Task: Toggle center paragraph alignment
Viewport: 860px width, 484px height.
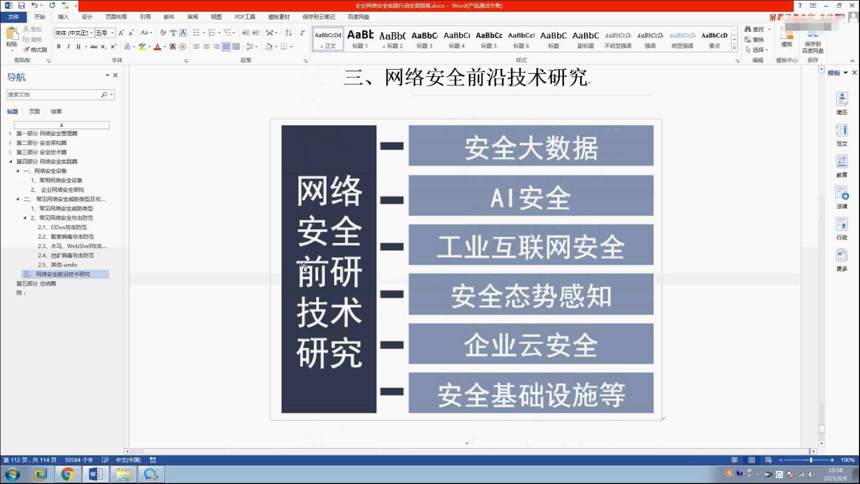Action: click(x=206, y=47)
